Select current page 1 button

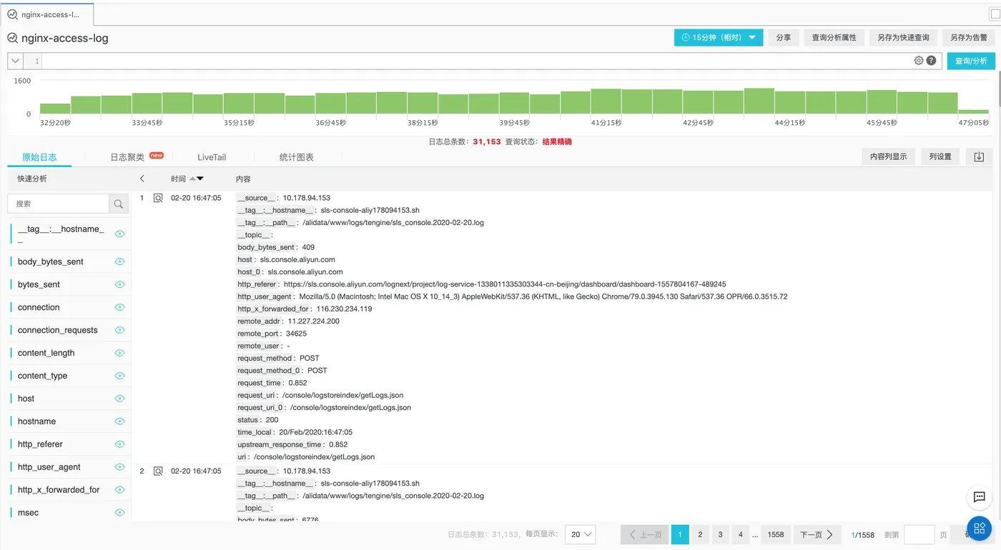tap(680, 534)
